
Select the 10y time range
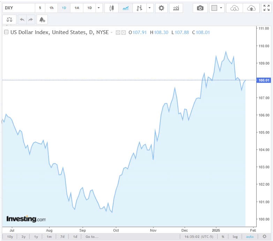pyautogui.click(x=10, y=237)
